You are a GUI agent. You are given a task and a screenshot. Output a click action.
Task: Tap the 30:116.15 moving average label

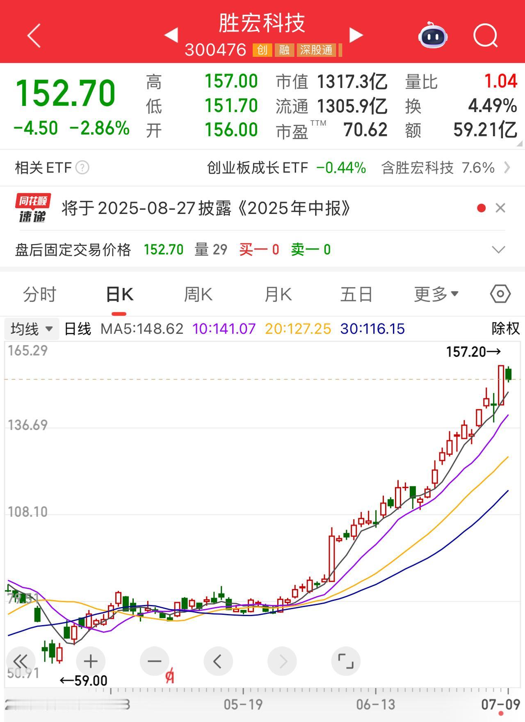[x=372, y=329]
